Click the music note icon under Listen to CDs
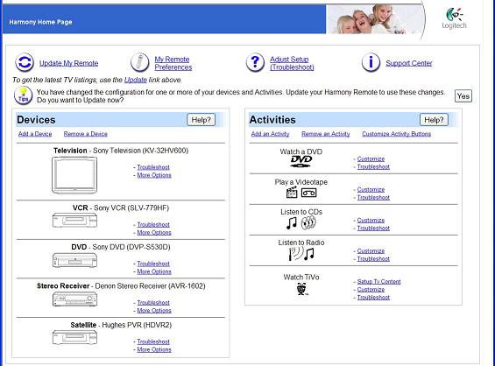The width and height of the screenshot is (495, 366). click(292, 223)
